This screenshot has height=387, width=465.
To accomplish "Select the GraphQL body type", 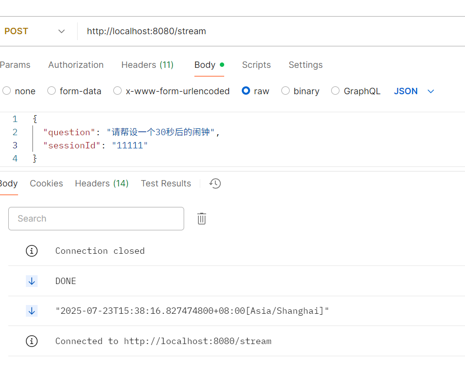I will coord(356,91).
